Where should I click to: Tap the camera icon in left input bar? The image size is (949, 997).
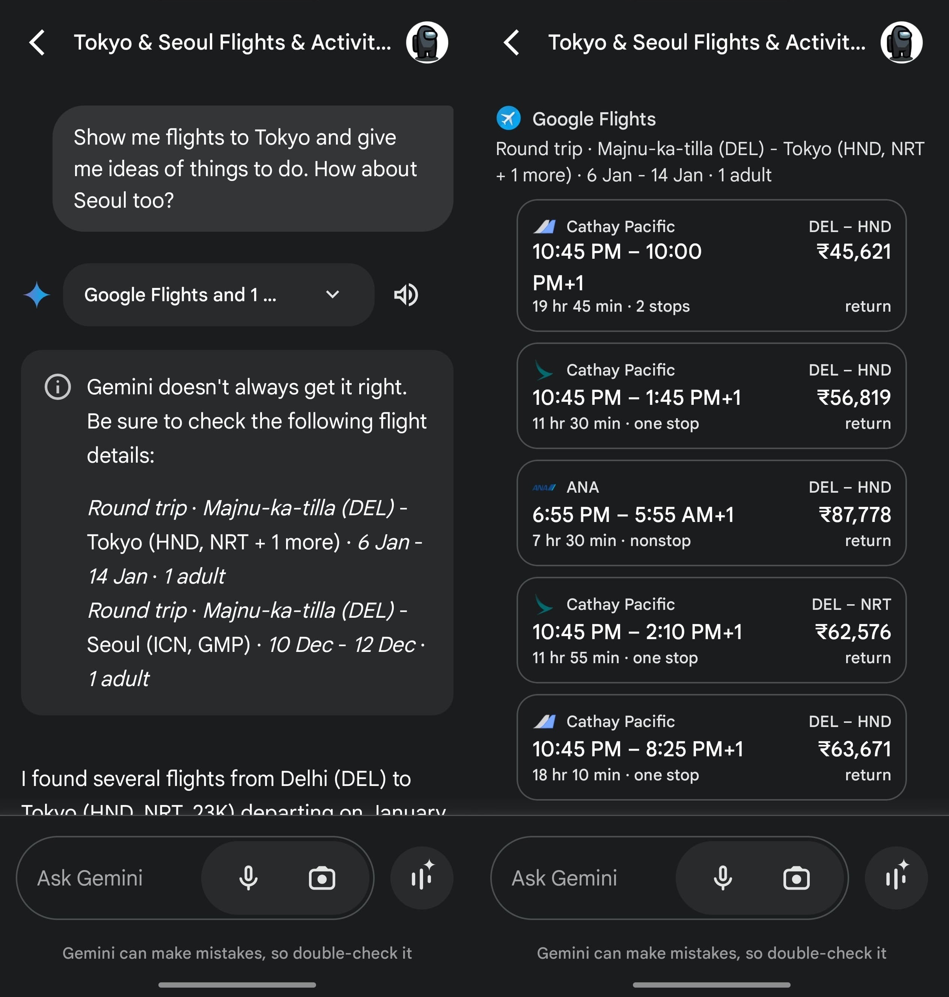tap(322, 878)
